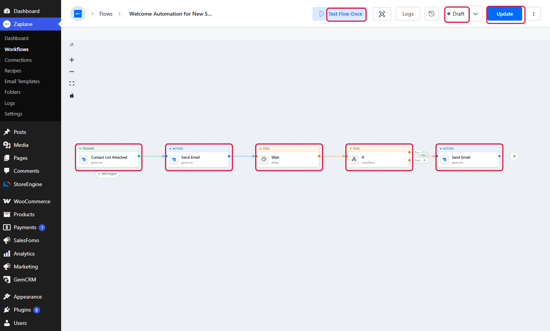The image size is (550, 331).
Task: Click the Zaplane logo icon in breadcrumb
Action: 78,14
